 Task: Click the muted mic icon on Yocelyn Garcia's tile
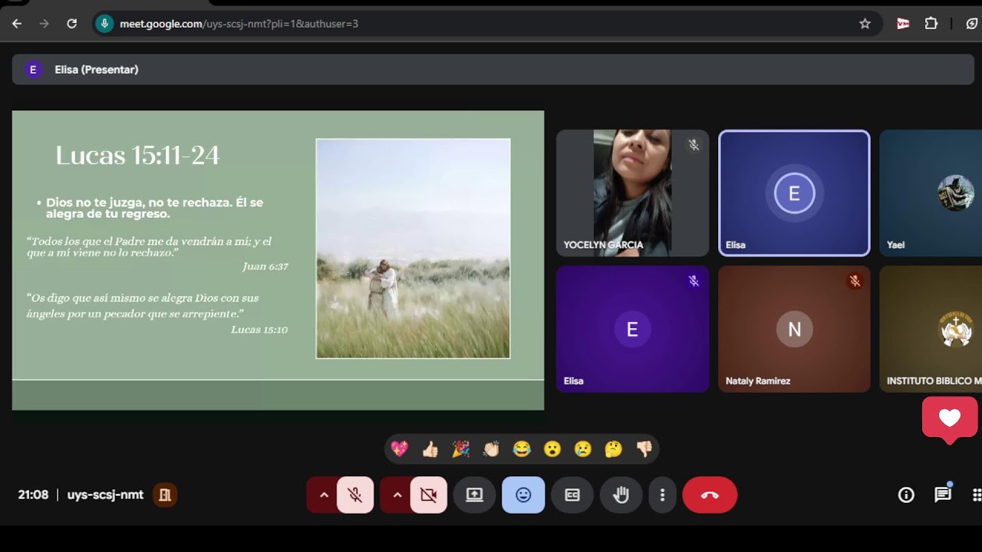pyautogui.click(x=694, y=145)
